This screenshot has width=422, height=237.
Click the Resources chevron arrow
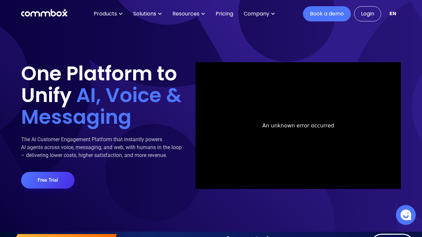[x=203, y=14]
